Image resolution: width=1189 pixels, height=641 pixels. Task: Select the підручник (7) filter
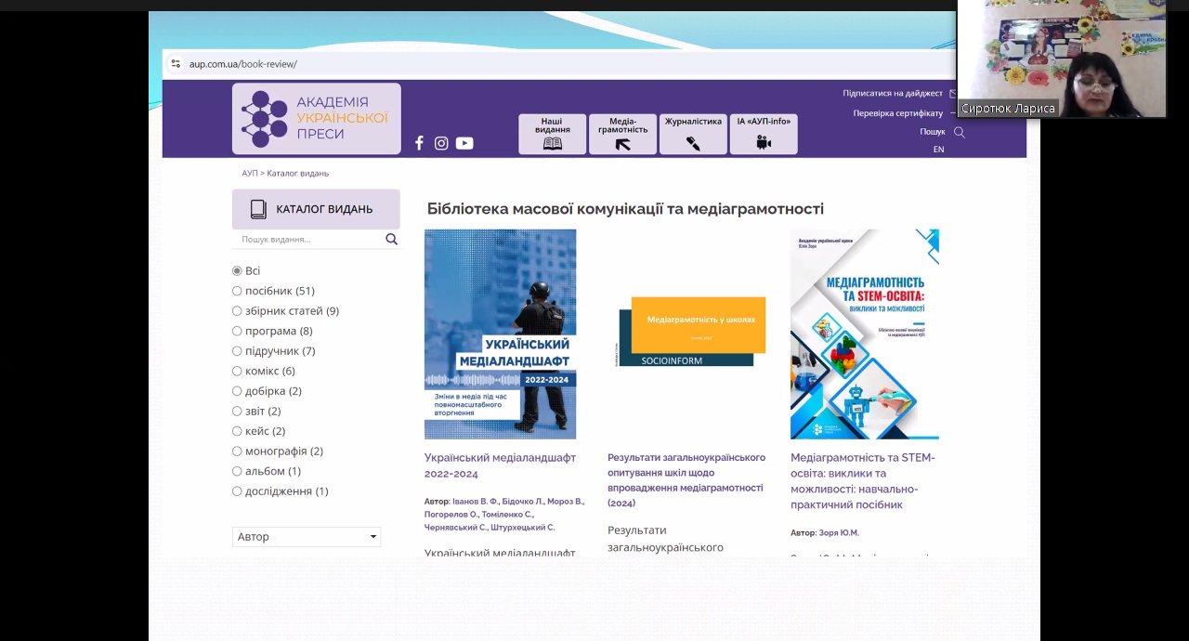237,351
